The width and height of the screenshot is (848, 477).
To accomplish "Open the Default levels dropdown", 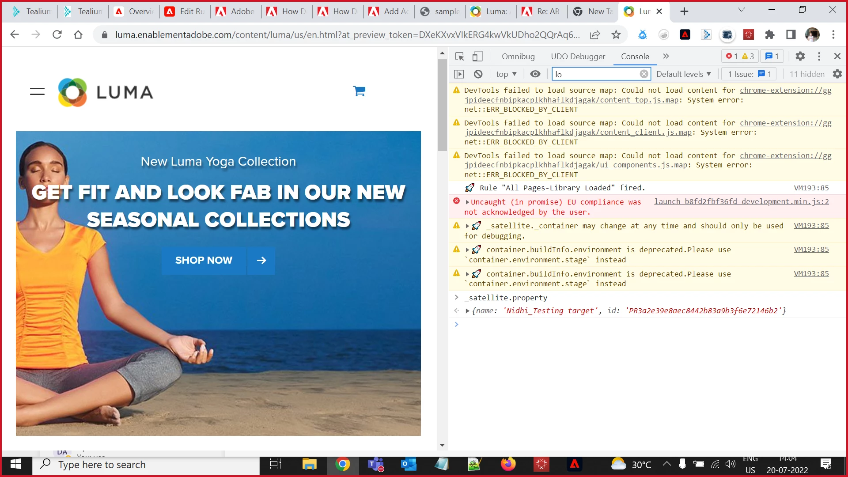I will point(683,74).
